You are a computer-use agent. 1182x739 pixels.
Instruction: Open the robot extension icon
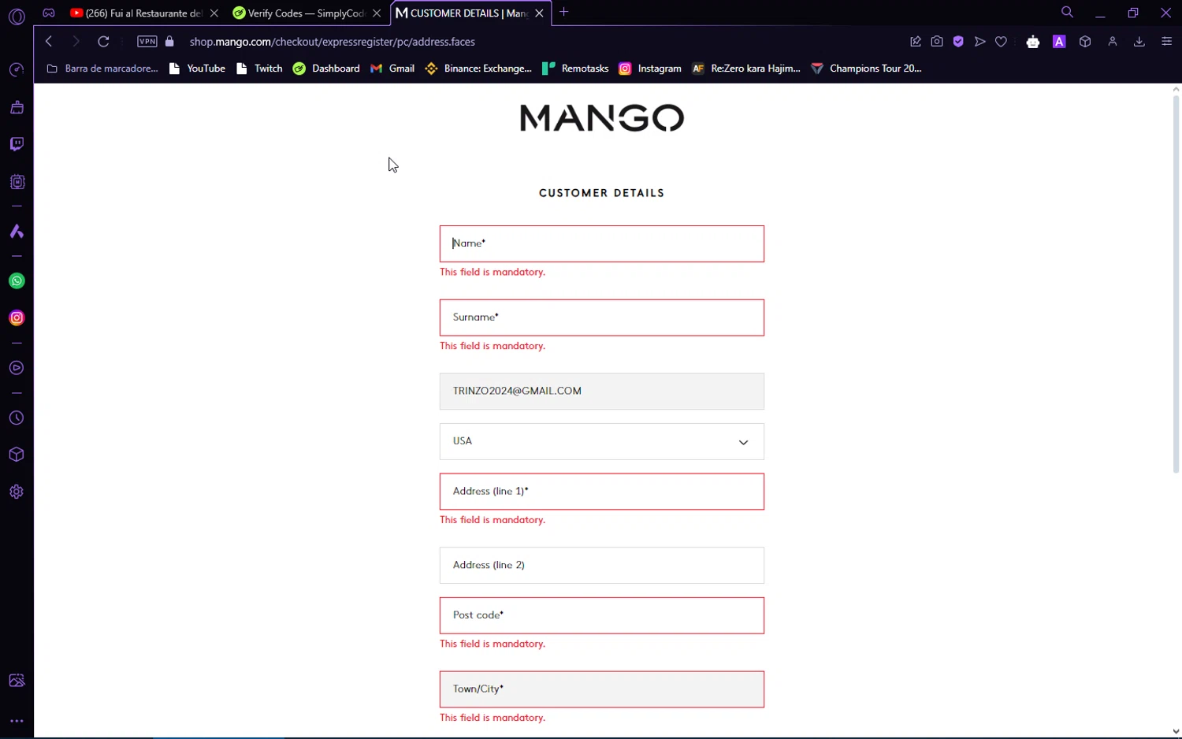point(1033,42)
